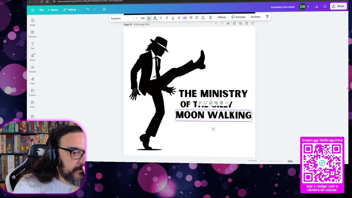Decrease font size with minus button
The image size is (352, 198).
[136, 18]
